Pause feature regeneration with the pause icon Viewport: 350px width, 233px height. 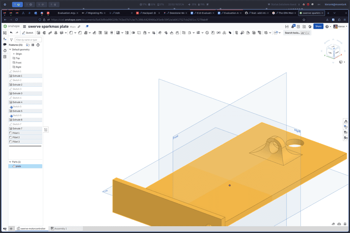33,45
